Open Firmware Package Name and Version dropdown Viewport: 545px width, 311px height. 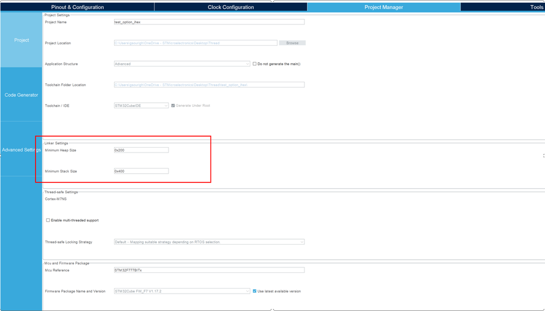(x=182, y=291)
